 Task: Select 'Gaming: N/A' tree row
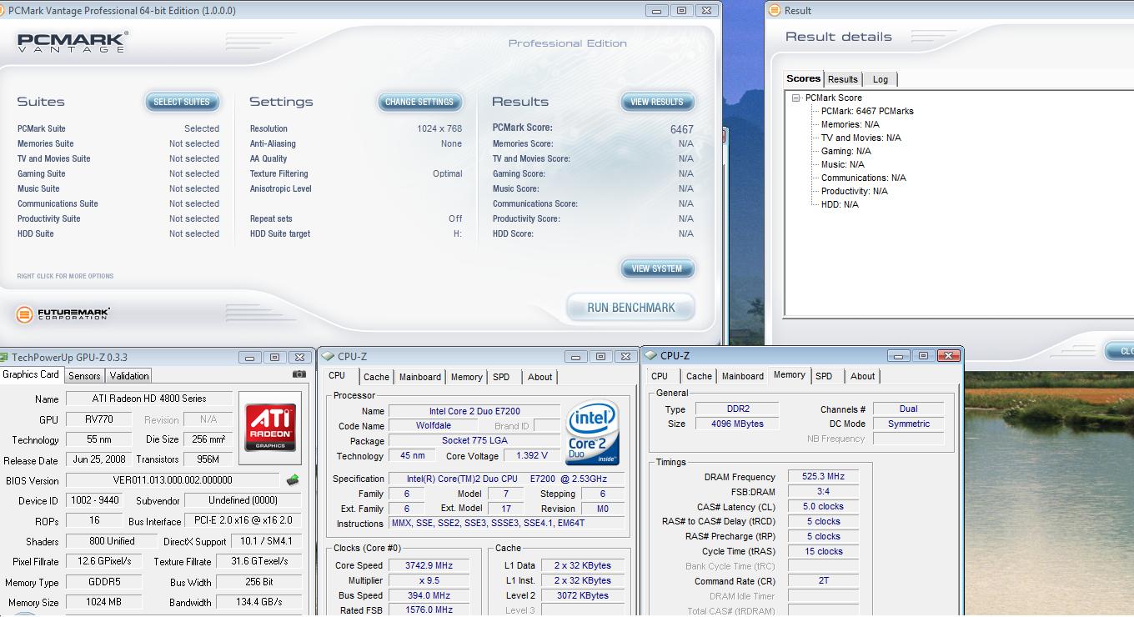(845, 151)
